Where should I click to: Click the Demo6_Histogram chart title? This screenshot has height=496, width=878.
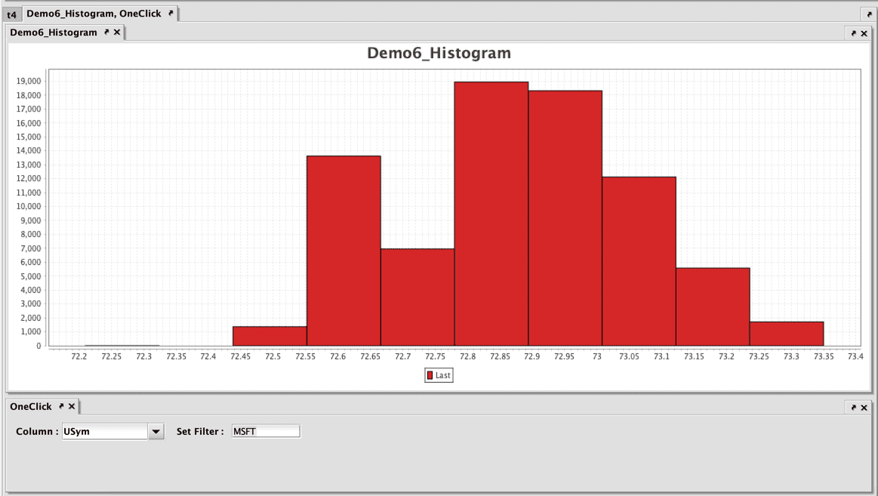pos(439,54)
